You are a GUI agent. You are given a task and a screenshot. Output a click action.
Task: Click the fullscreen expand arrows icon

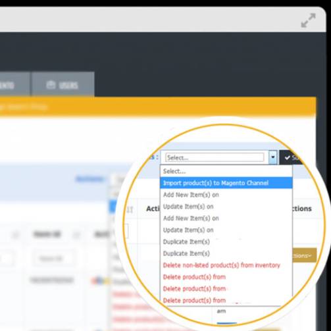point(308,20)
